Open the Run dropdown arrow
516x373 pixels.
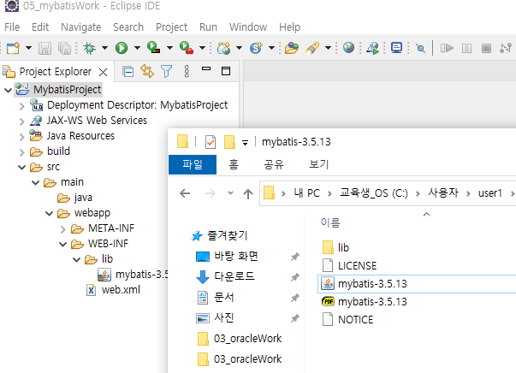click(137, 49)
